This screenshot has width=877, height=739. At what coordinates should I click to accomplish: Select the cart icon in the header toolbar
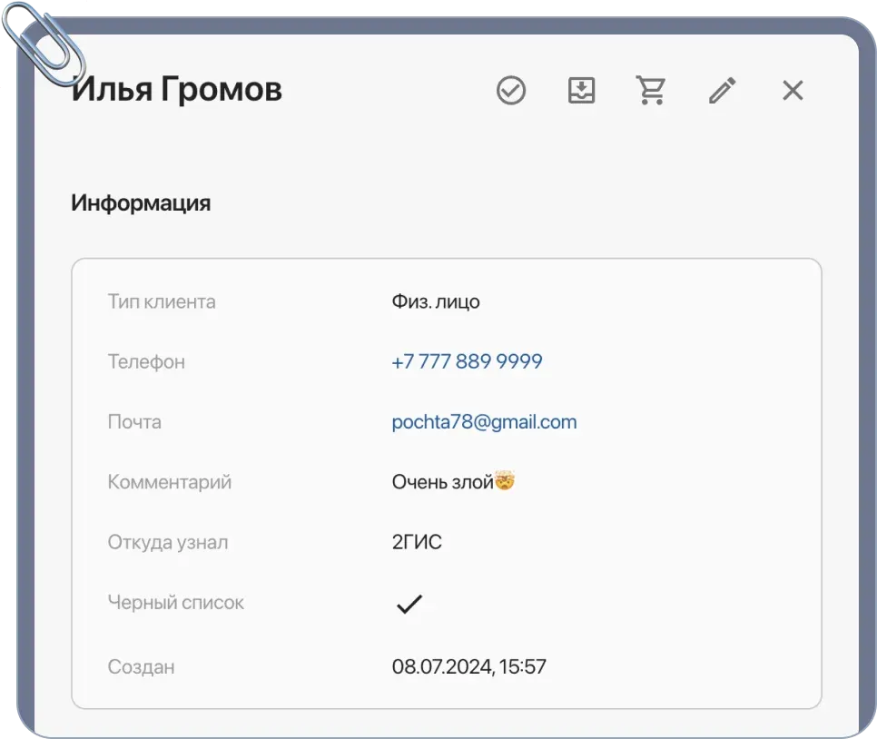[650, 90]
